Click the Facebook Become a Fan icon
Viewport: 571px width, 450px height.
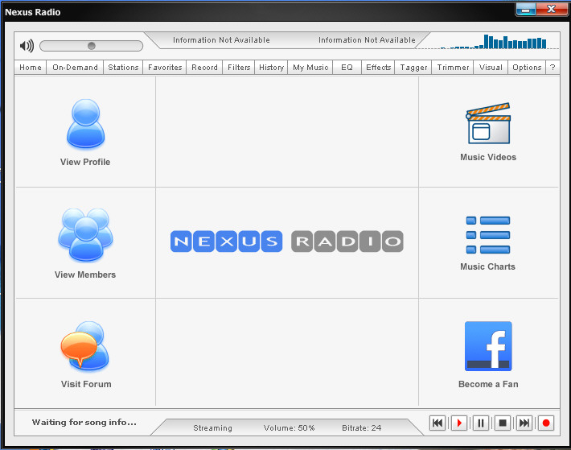tap(488, 346)
